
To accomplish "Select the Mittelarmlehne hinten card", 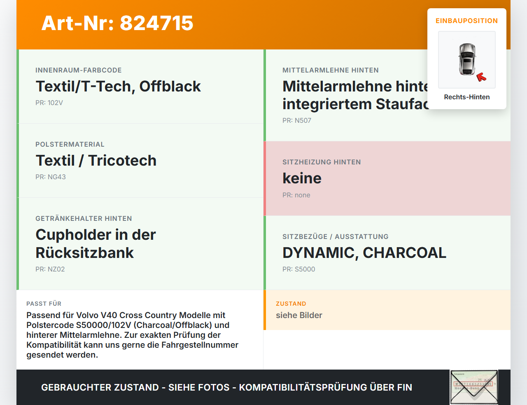I will click(x=387, y=96).
